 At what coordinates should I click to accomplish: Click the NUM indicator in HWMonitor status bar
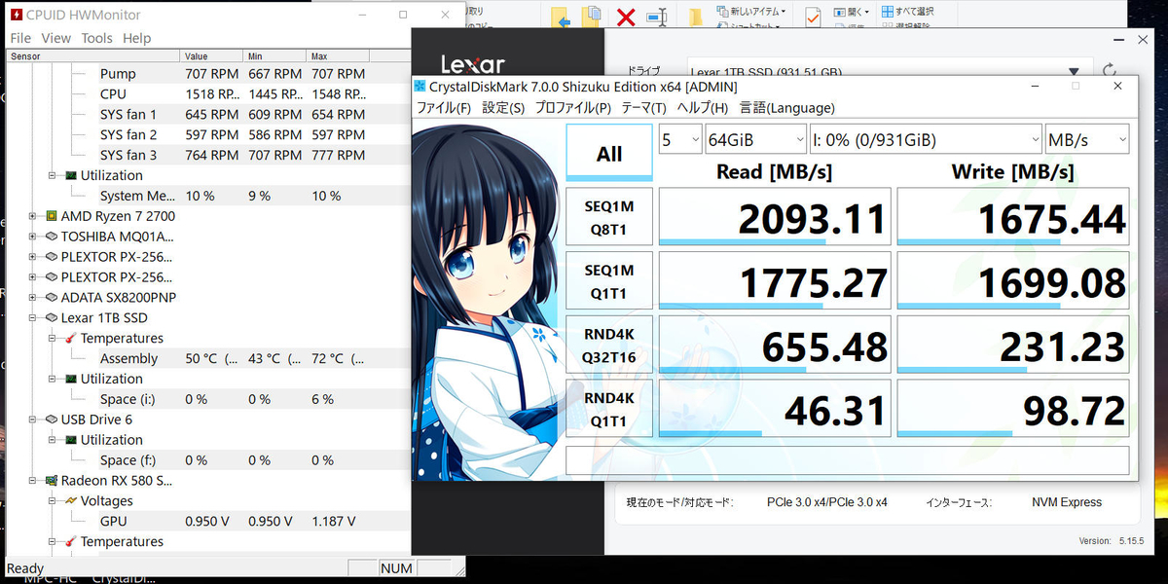pos(396,568)
